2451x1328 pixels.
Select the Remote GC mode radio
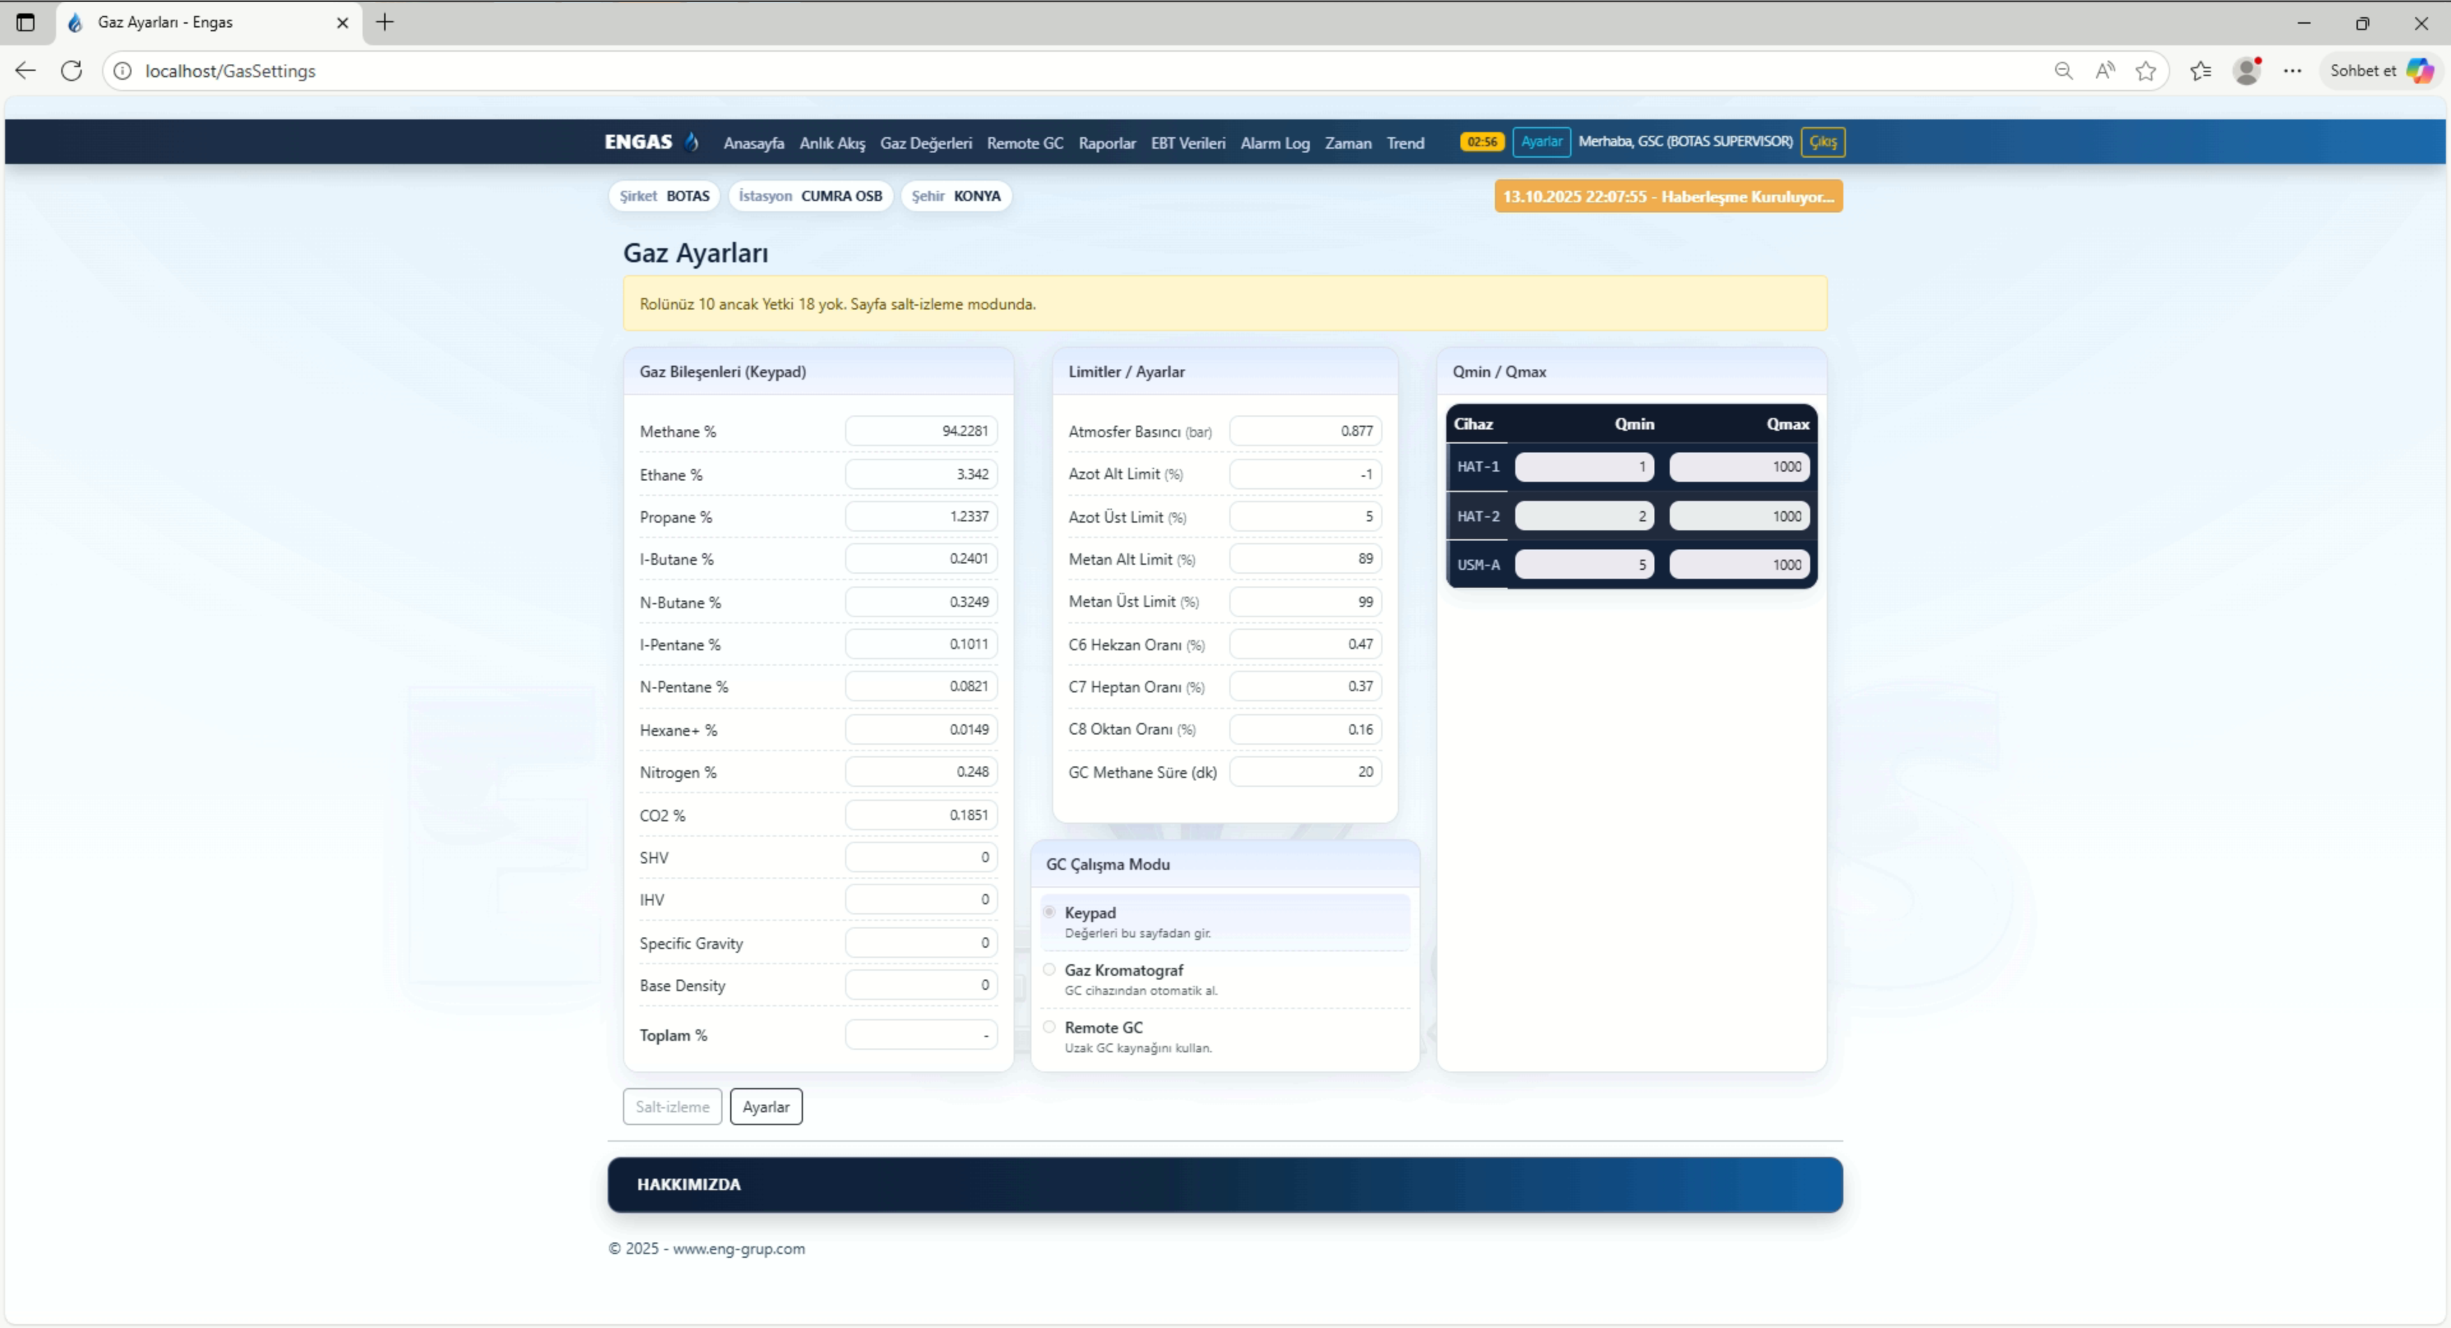[1049, 1026]
